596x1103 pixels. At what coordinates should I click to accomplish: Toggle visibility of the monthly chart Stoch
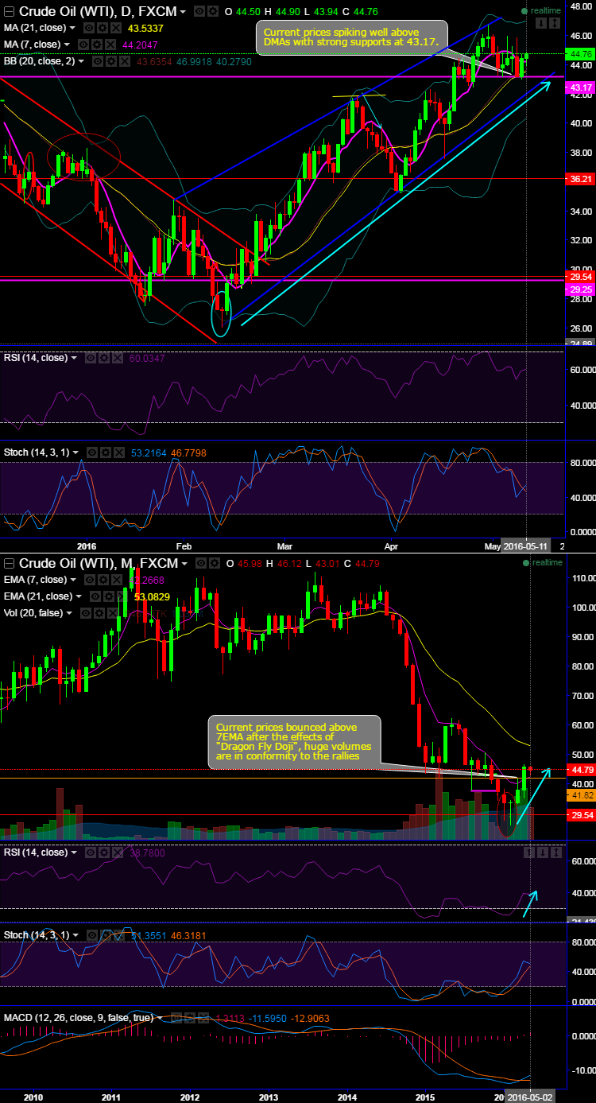coord(92,935)
